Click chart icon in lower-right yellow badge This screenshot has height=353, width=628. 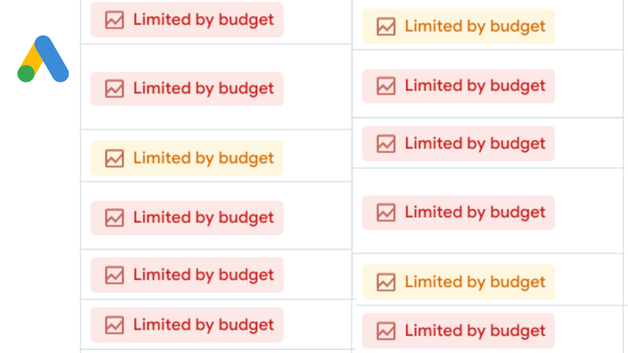(386, 282)
